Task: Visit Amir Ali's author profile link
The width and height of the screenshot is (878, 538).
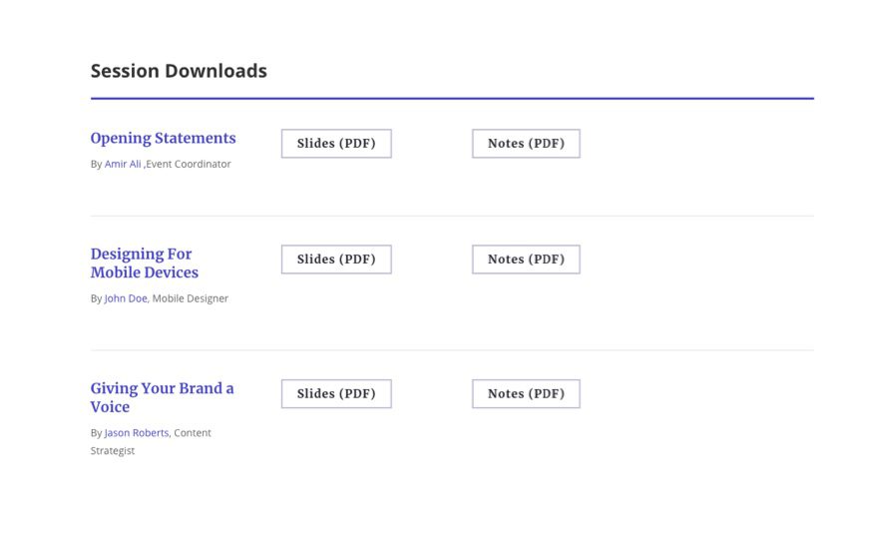Action: (x=123, y=164)
